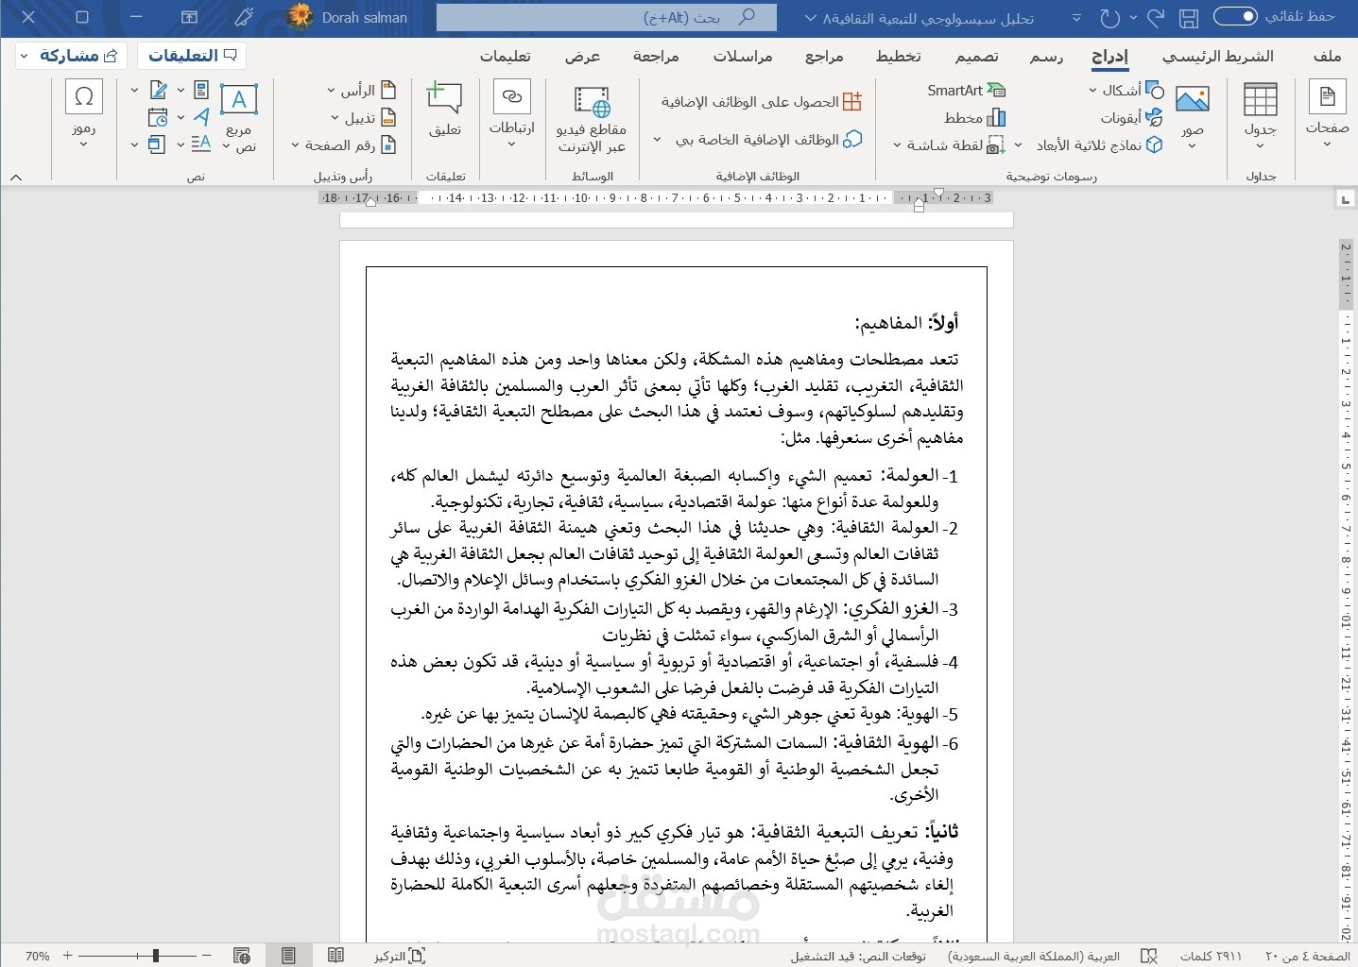This screenshot has height=967, width=1358.
Task: Open the Links (ارتباطات) chain icon
Action: pyautogui.click(x=512, y=97)
